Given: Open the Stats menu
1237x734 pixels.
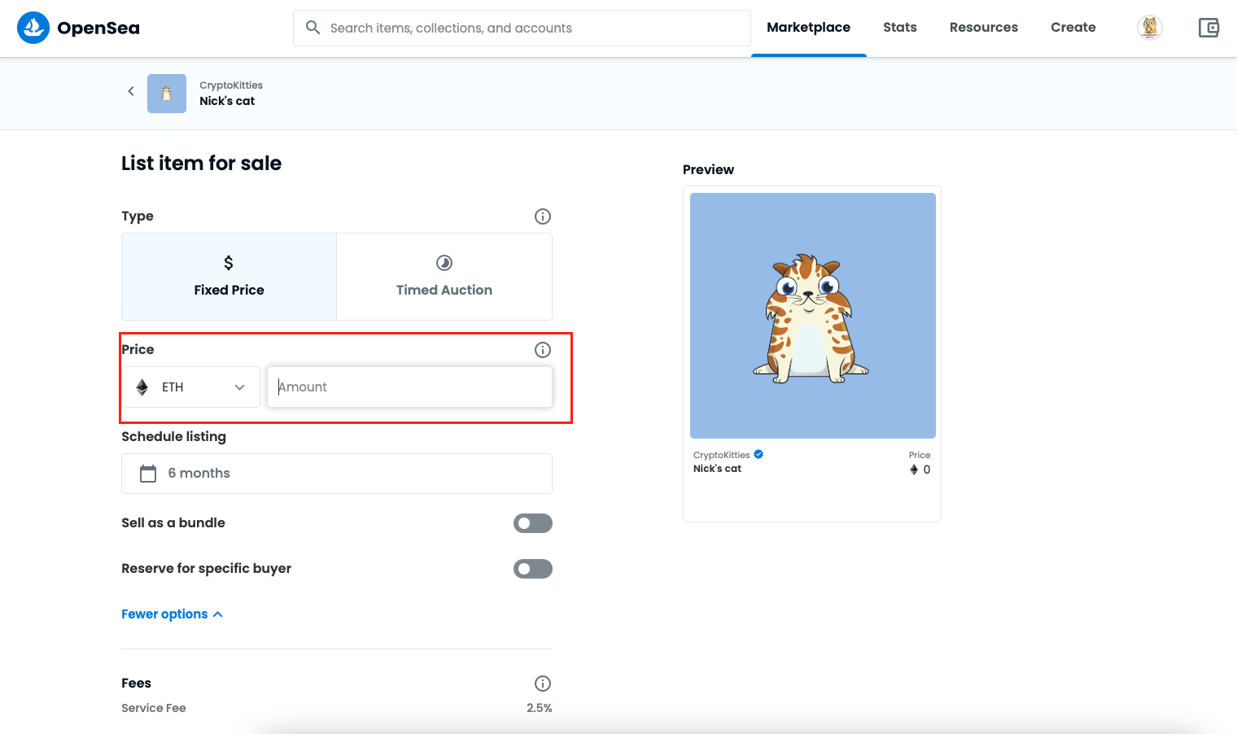Looking at the screenshot, I should (x=900, y=28).
